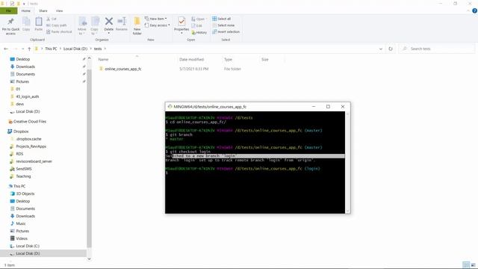Viewport: 478px width, 269px height.
Task: Sort by Date modified column
Action: point(191,60)
